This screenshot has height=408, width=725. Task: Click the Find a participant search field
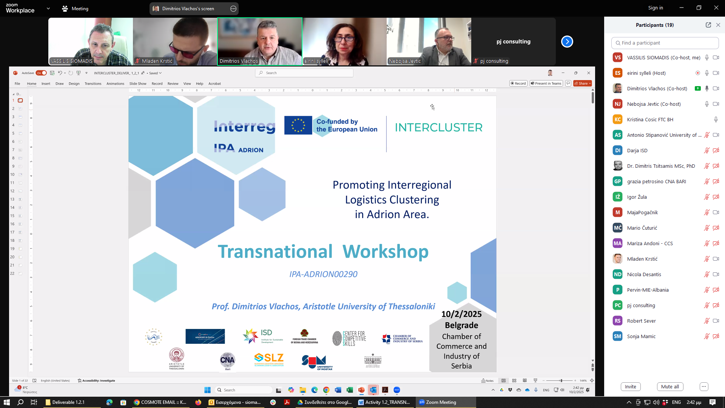coord(665,43)
